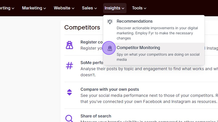Open the Tools menu
The image size is (218, 122).
click(x=139, y=8)
